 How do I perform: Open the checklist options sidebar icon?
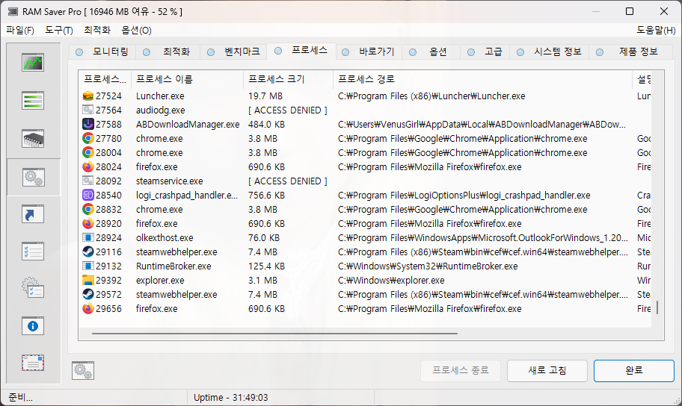point(33,252)
